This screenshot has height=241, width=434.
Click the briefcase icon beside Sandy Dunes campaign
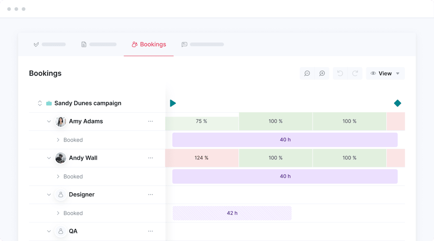49,103
